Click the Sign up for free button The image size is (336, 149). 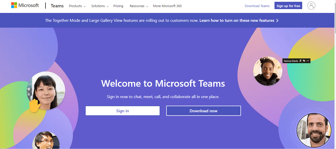288,6
